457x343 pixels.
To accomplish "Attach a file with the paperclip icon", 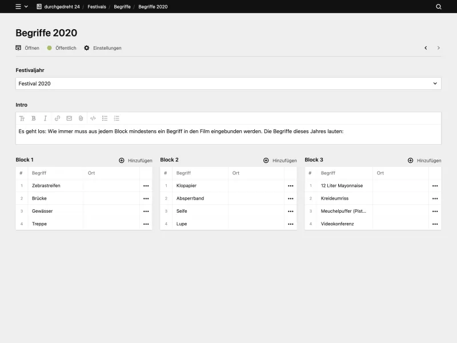I will [80, 118].
